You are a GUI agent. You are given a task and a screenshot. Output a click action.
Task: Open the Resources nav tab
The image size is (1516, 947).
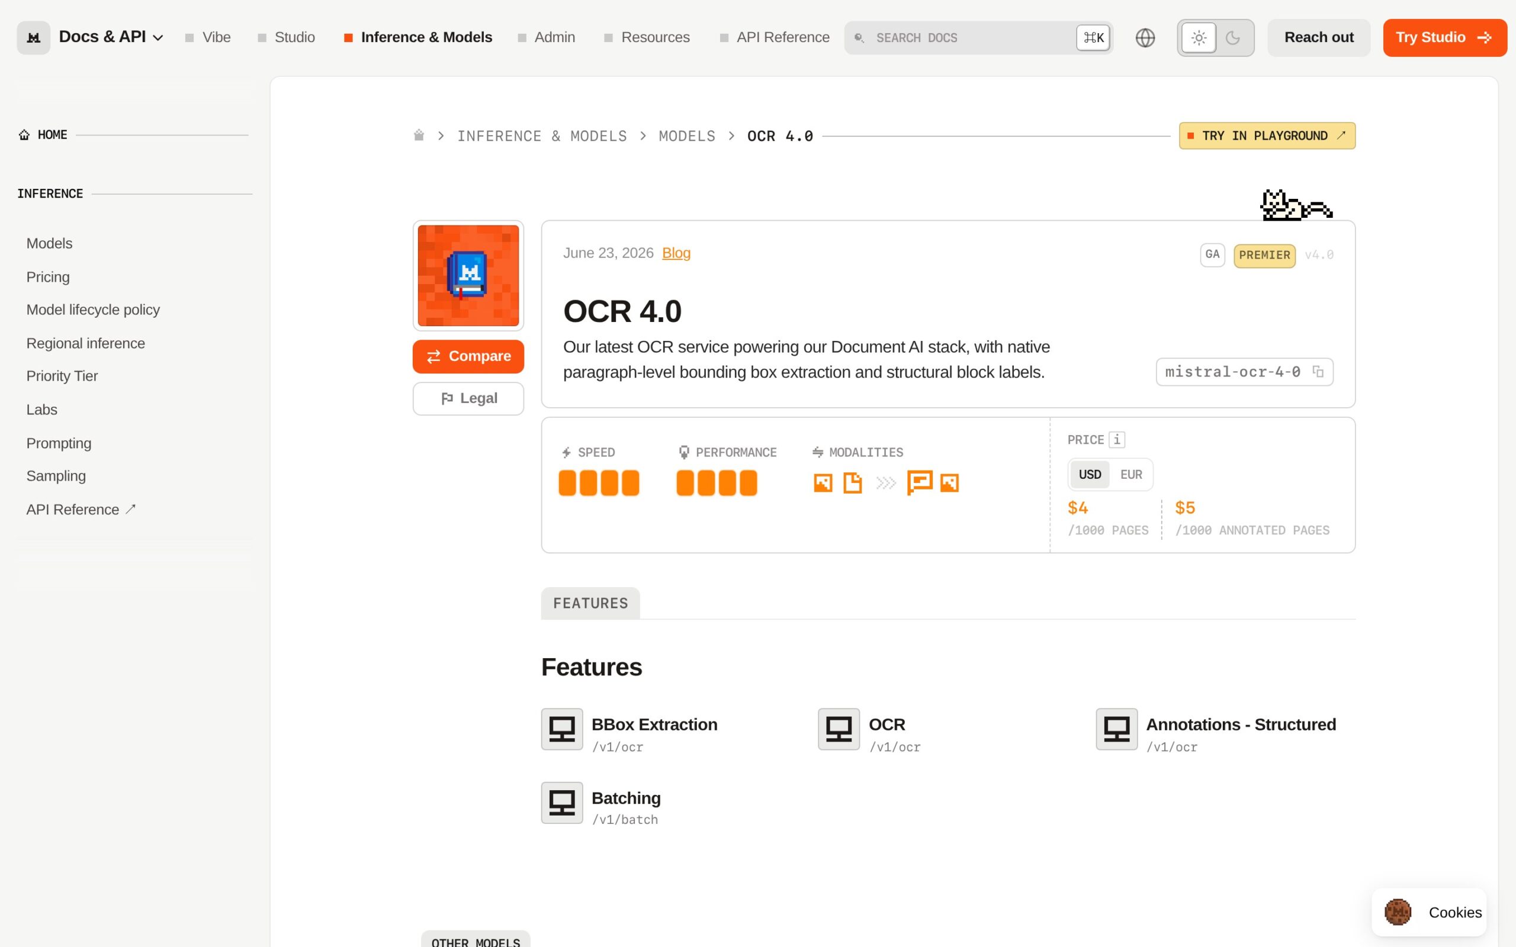coord(647,37)
